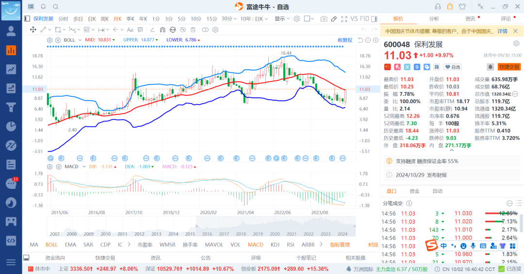Toggle the left chart panel sidebar
The height and width of the screenshot is (274, 524).
click(x=28, y=19)
